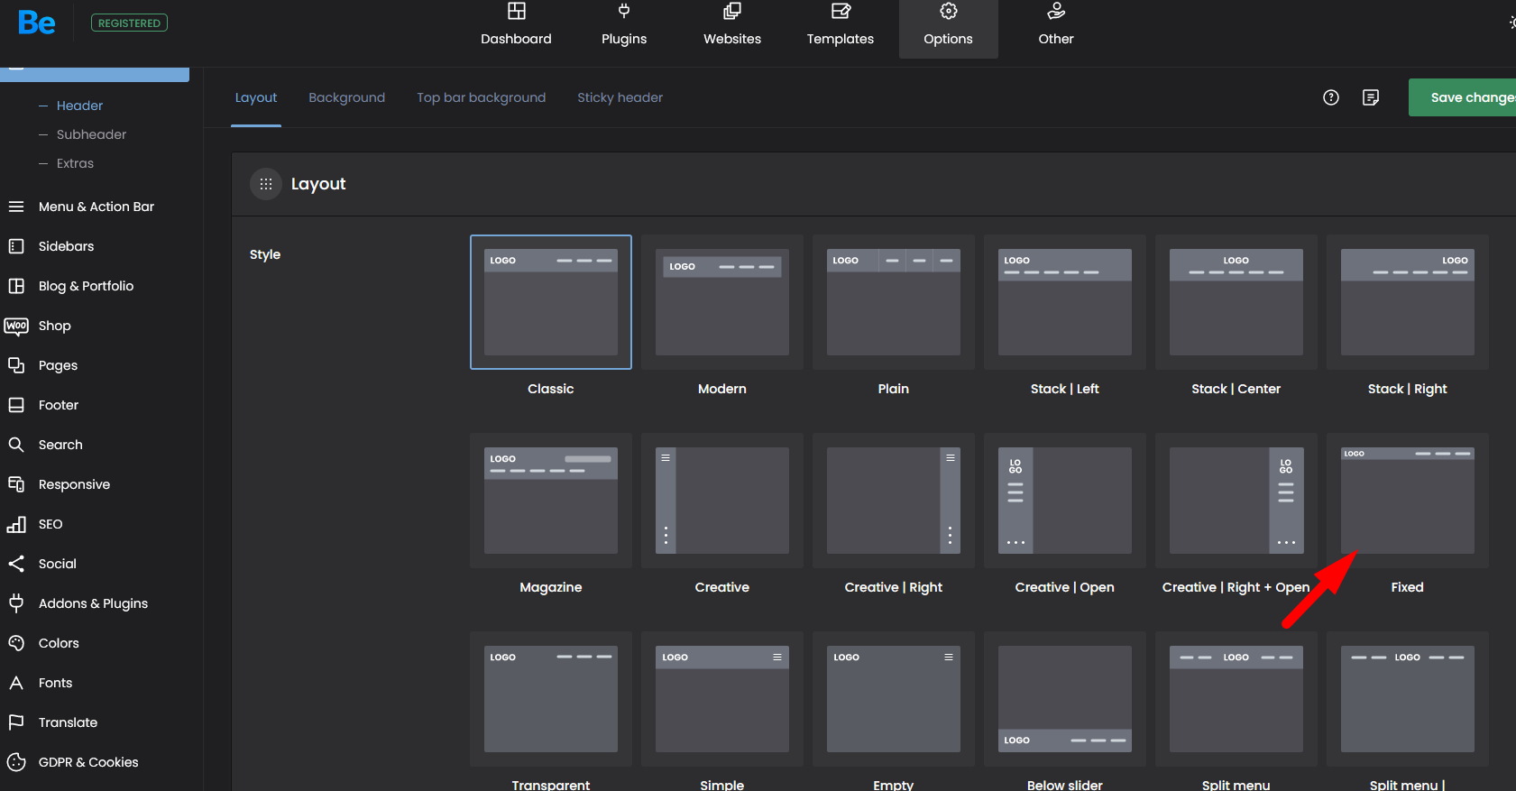Open the Plugins section

pos(624,26)
